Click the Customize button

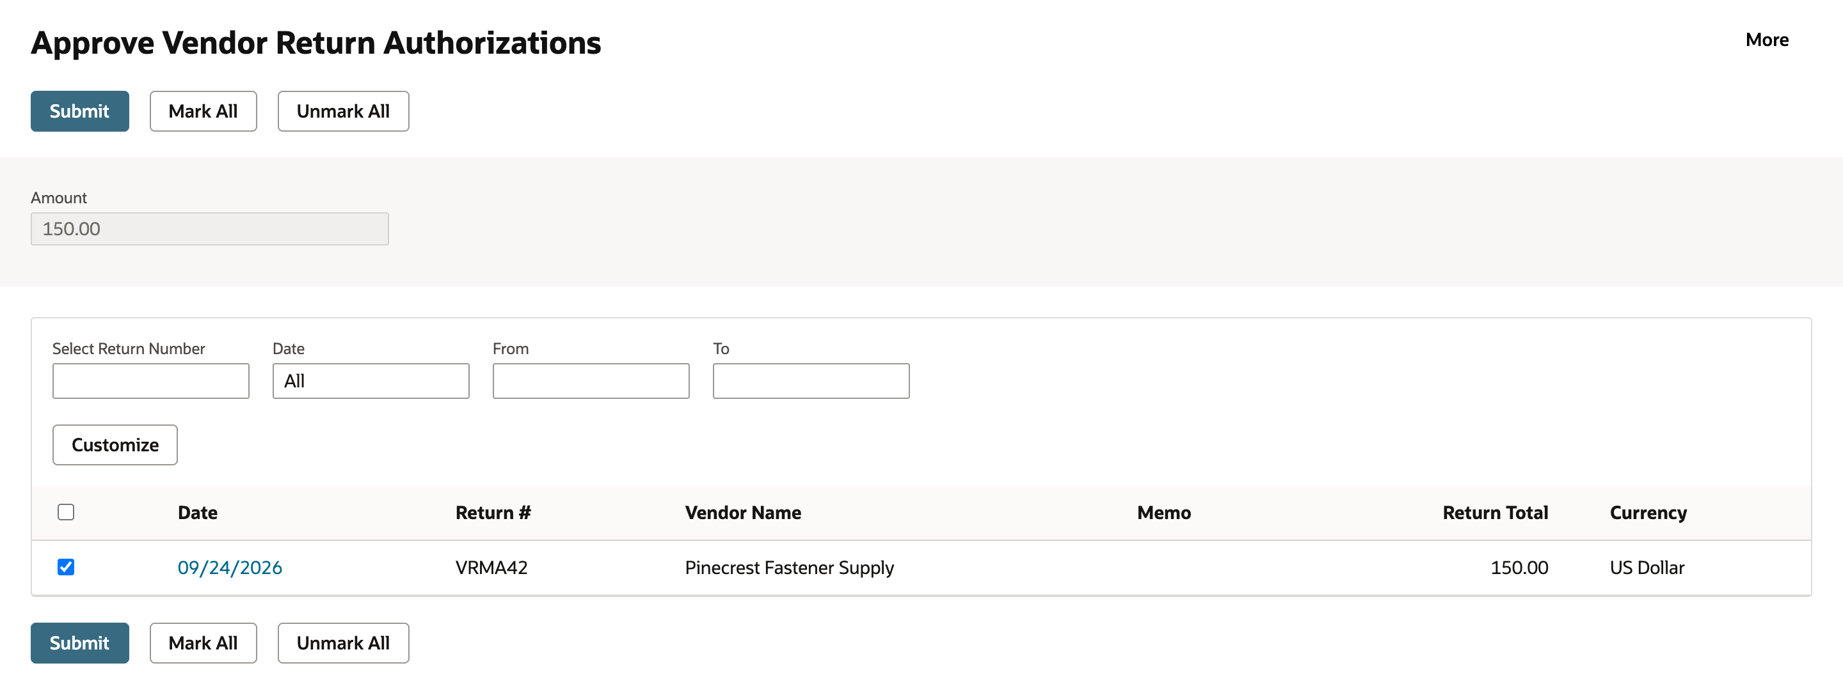[x=115, y=444]
